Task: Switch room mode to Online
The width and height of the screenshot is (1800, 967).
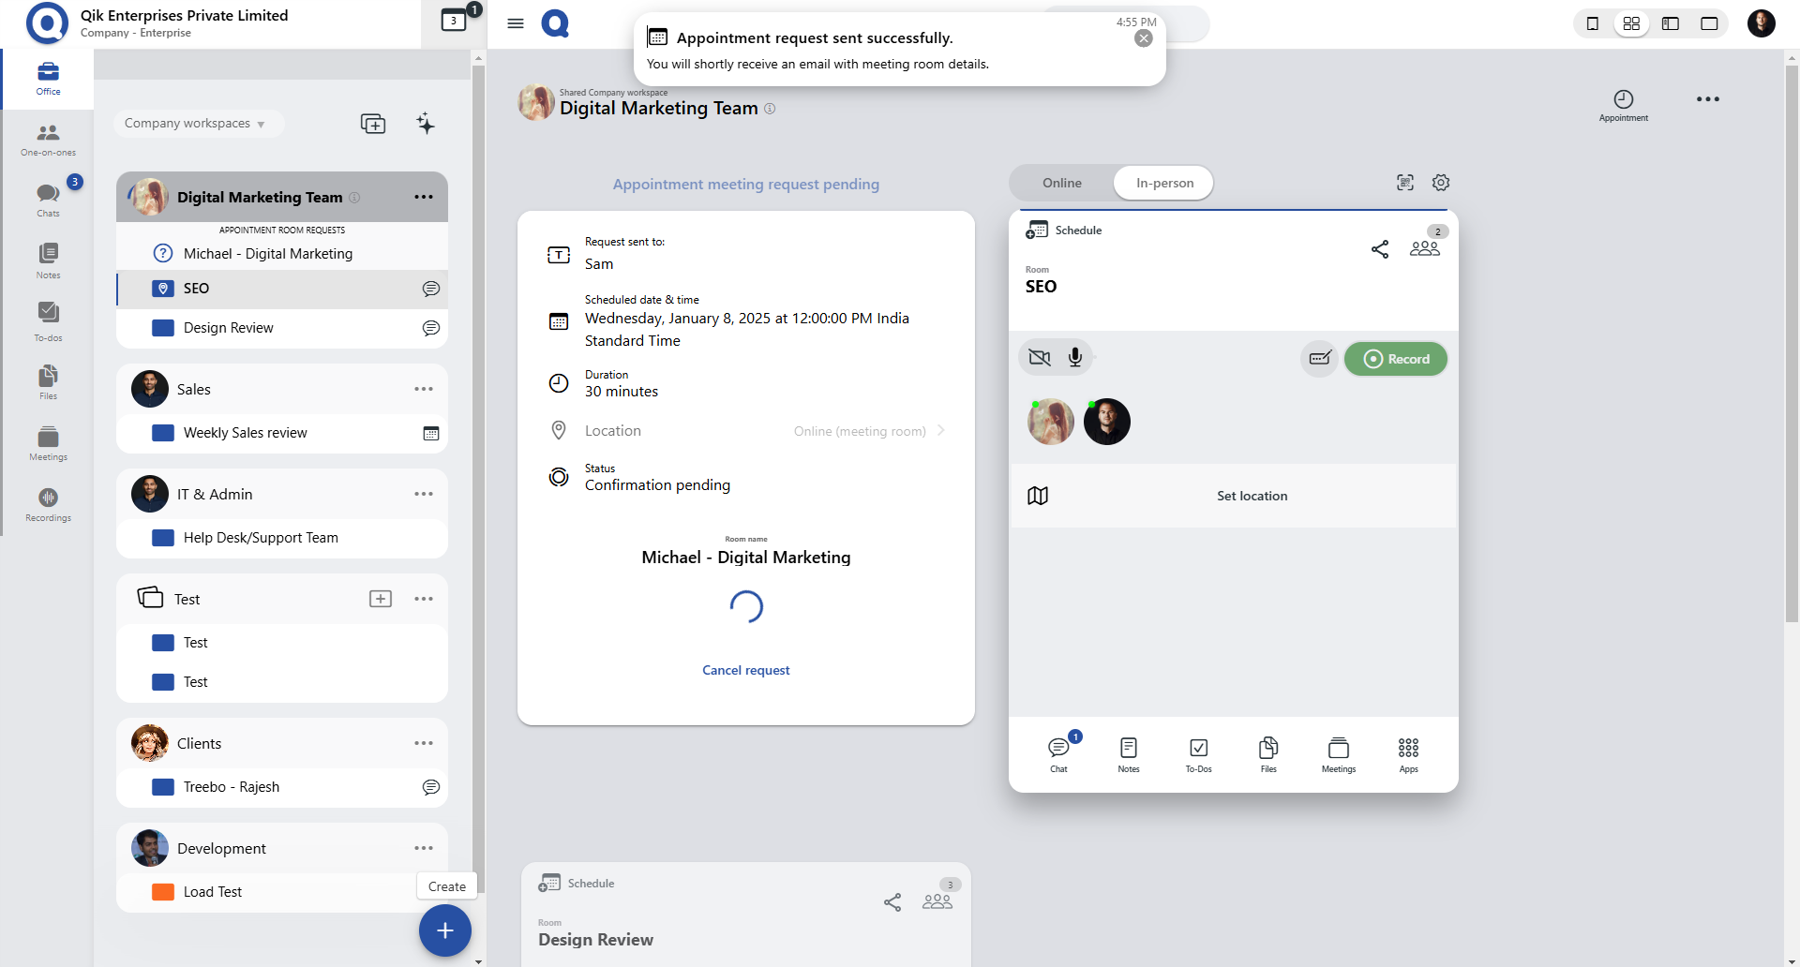Action: click(x=1061, y=183)
